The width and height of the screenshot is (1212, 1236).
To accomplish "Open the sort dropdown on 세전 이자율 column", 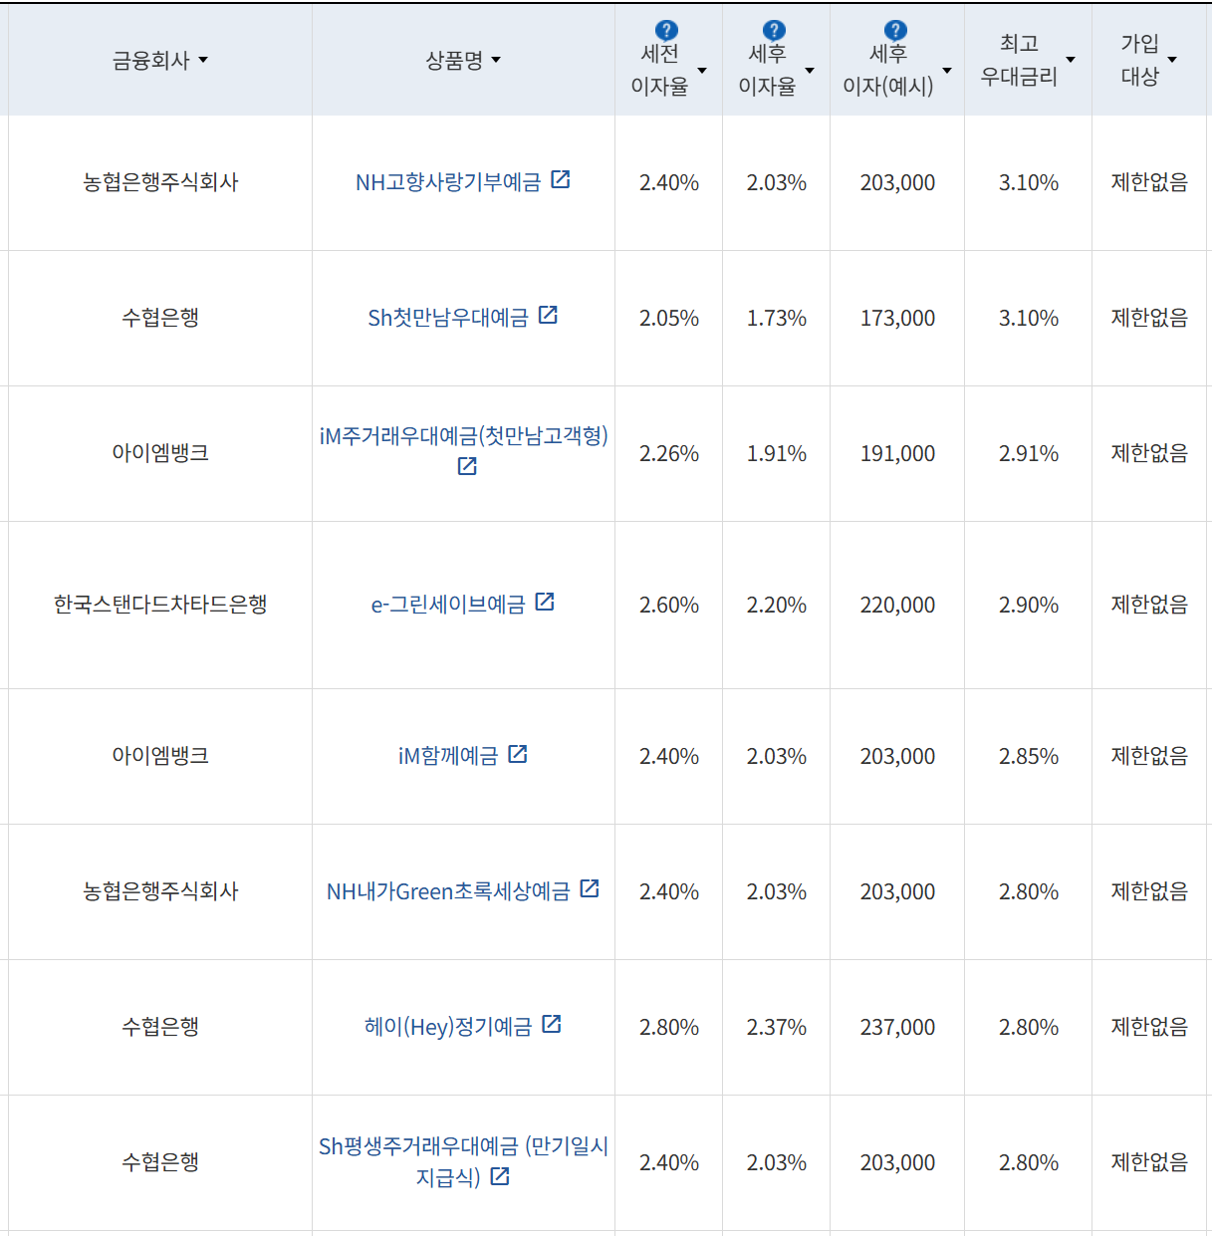I will [702, 72].
